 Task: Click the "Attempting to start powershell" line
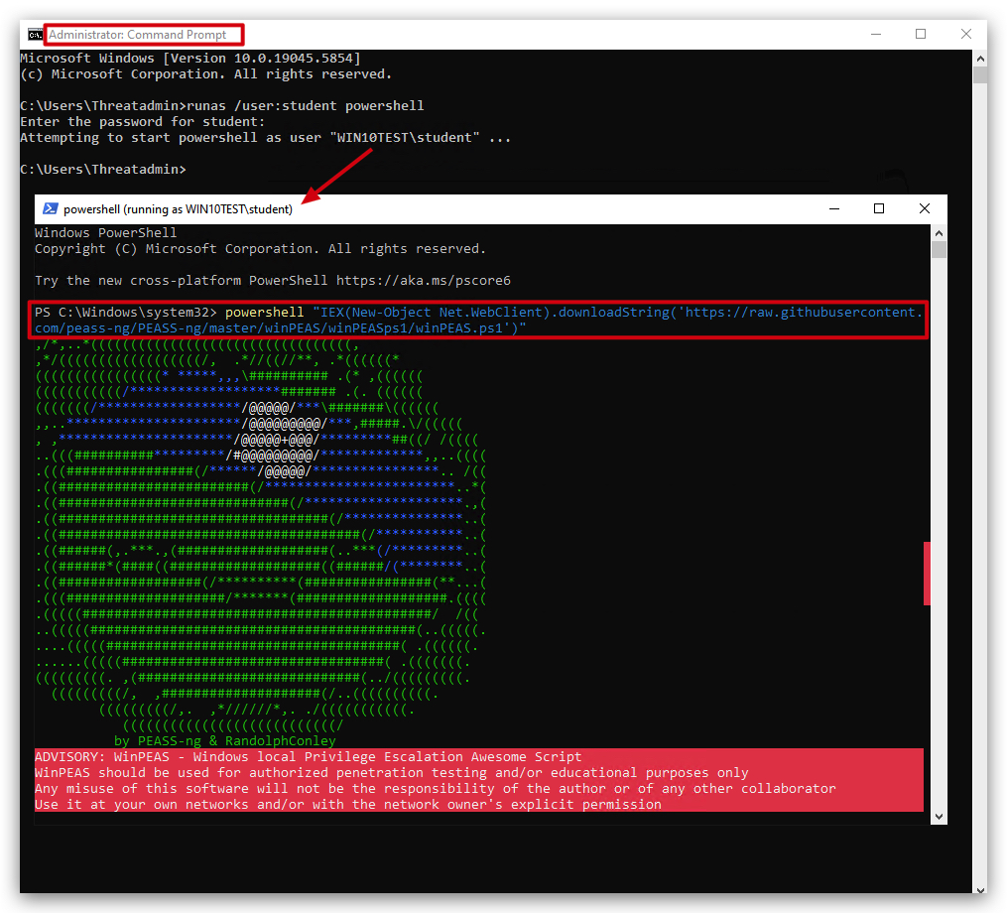[265, 138]
